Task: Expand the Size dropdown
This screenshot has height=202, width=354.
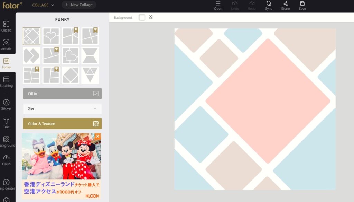Action: click(62, 108)
